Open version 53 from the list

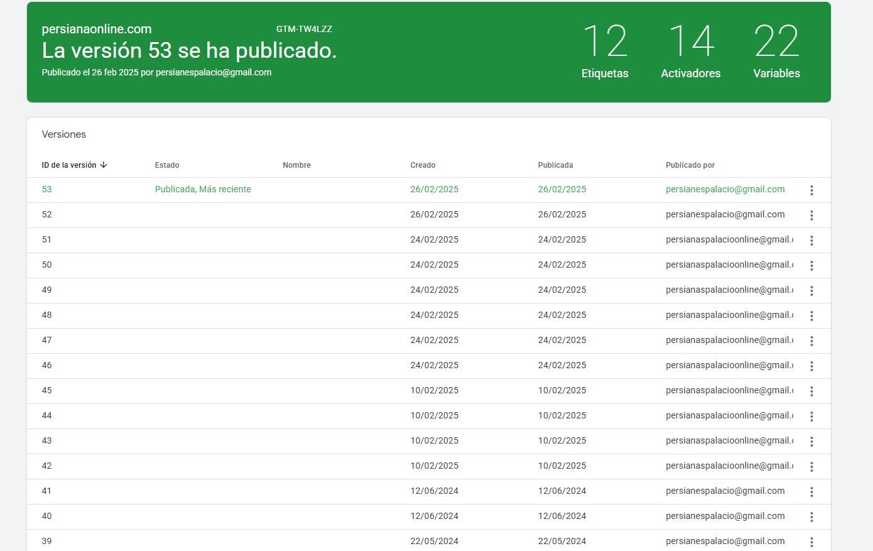click(428, 190)
